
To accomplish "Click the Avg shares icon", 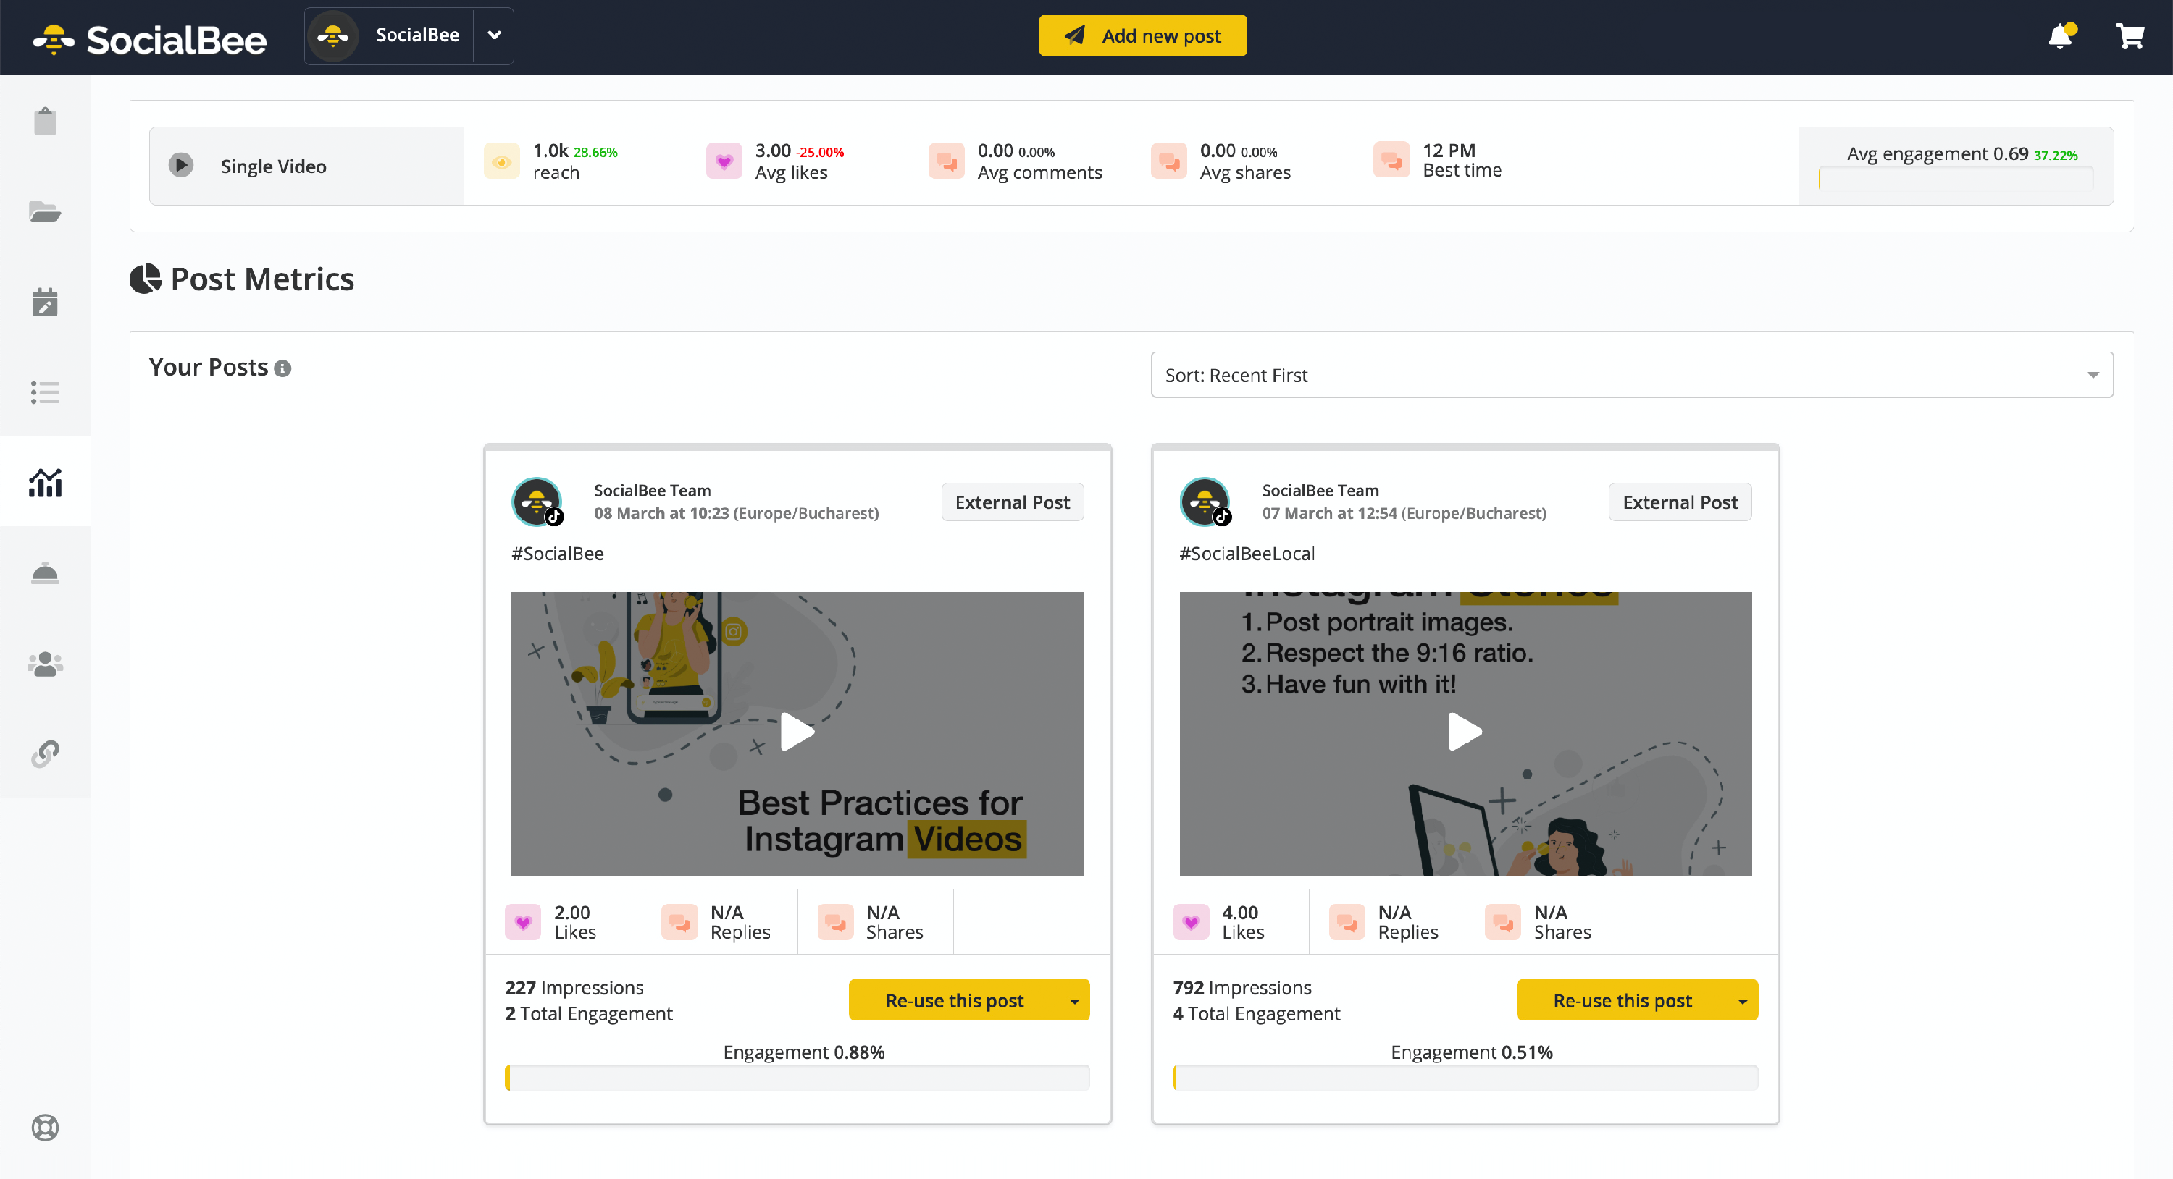I will point(1168,161).
